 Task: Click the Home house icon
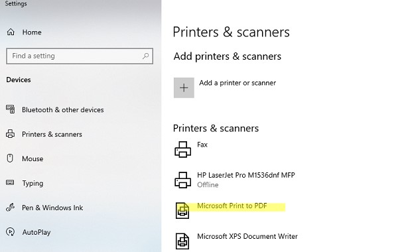tap(11, 32)
